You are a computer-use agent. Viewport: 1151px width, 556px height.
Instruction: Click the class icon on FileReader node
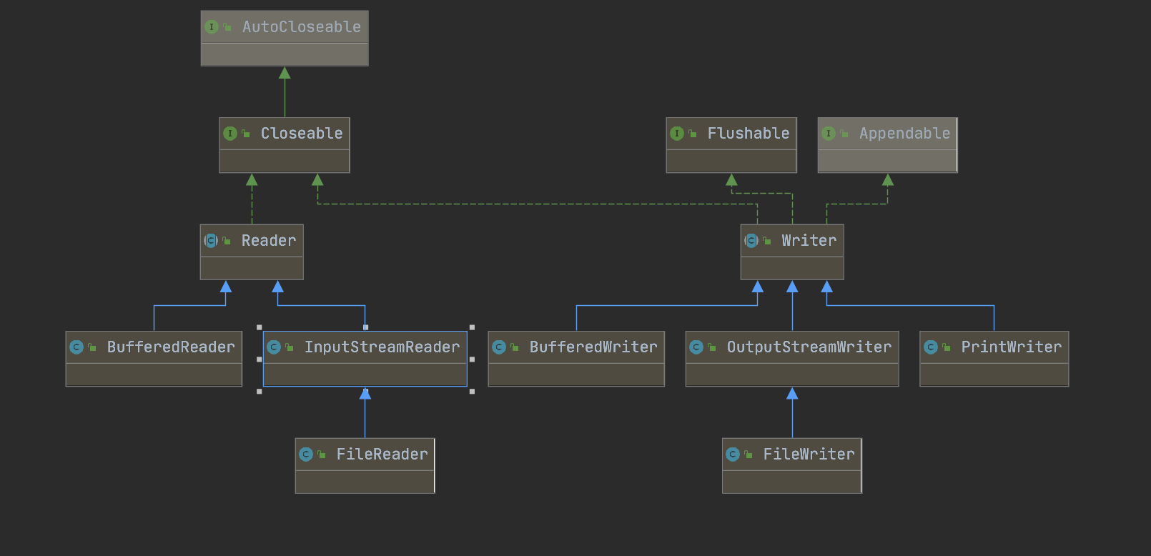click(306, 455)
